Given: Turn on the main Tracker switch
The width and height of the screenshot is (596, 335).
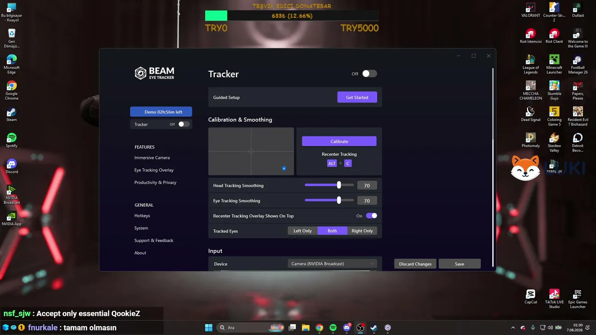Looking at the screenshot, I should pyautogui.click(x=370, y=74).
